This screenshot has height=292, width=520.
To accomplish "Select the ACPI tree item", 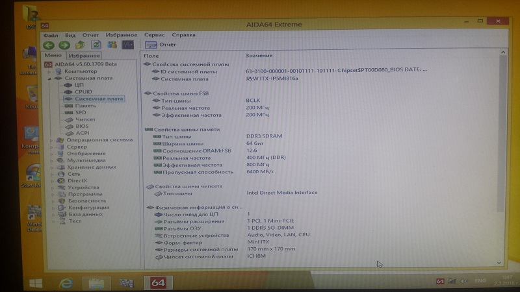I will (x=83, y=133).
